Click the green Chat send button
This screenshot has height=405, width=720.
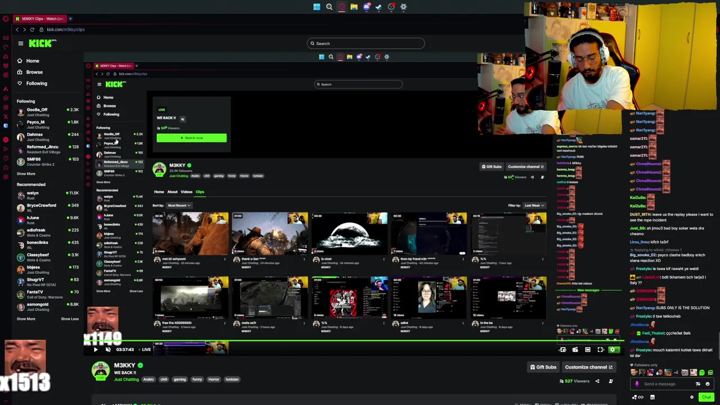click(x=706, y=397)
